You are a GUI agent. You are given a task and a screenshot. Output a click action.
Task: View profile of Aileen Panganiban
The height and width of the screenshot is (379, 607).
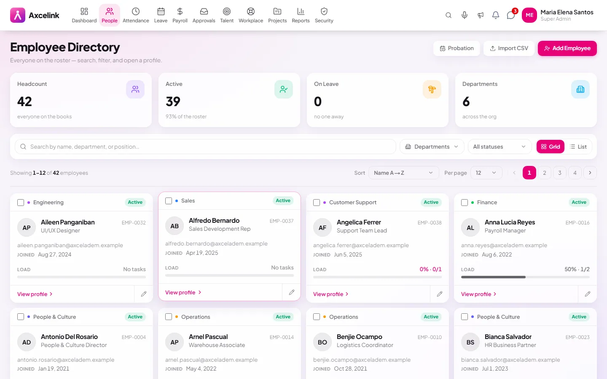(35, 294)
